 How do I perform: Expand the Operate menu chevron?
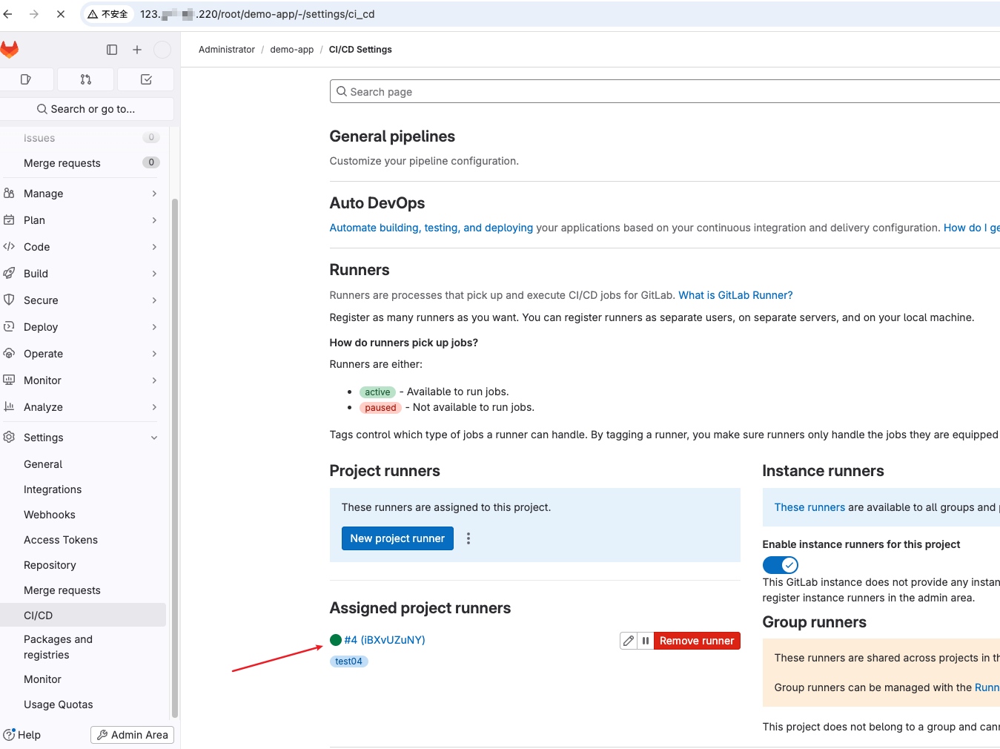coord(154,354)
